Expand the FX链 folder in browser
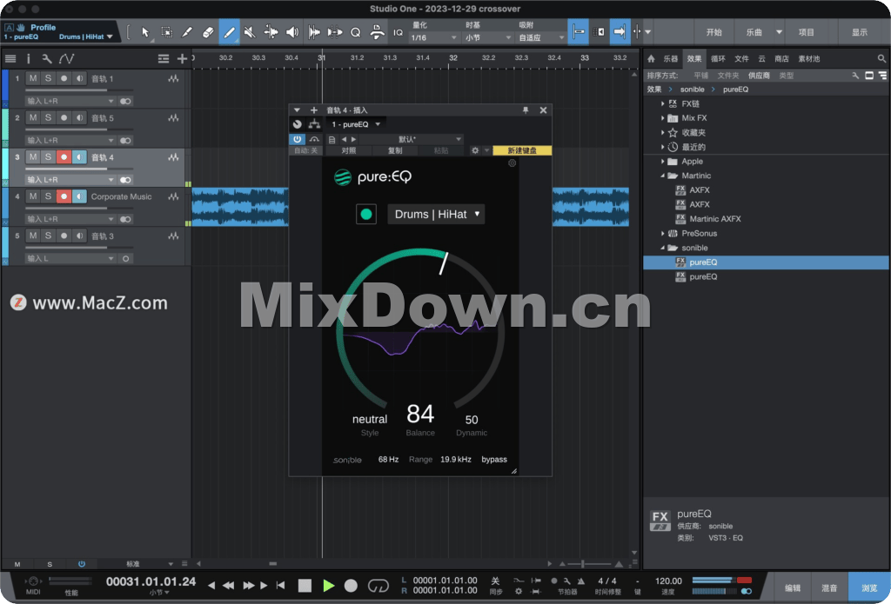The height and width of the screenshot is (604, 891). pos(662,104)
